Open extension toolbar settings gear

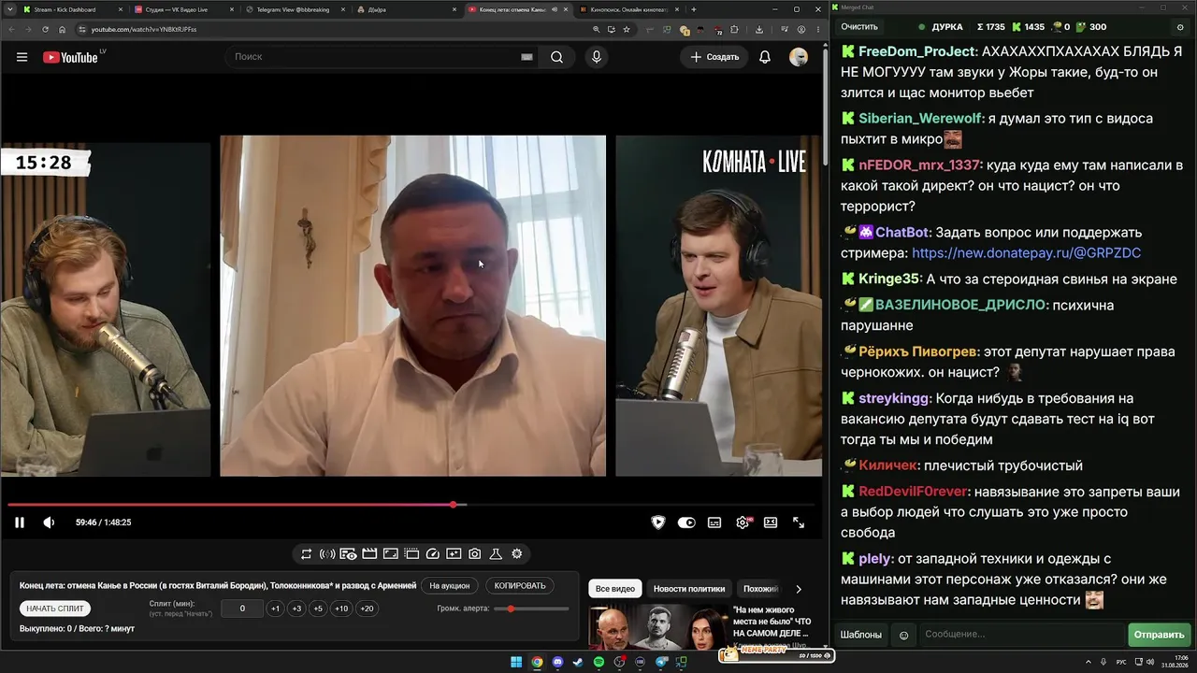(x=516, y=554)
